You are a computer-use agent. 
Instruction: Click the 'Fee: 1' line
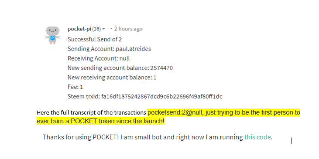pos(75,87)
